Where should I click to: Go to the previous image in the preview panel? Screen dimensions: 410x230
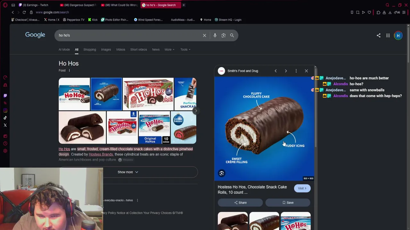pos(275,71)
